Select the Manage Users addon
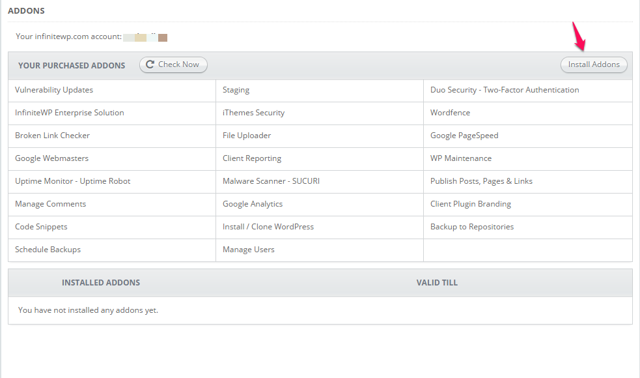The image size is (640, 378). tap(249, 250)
